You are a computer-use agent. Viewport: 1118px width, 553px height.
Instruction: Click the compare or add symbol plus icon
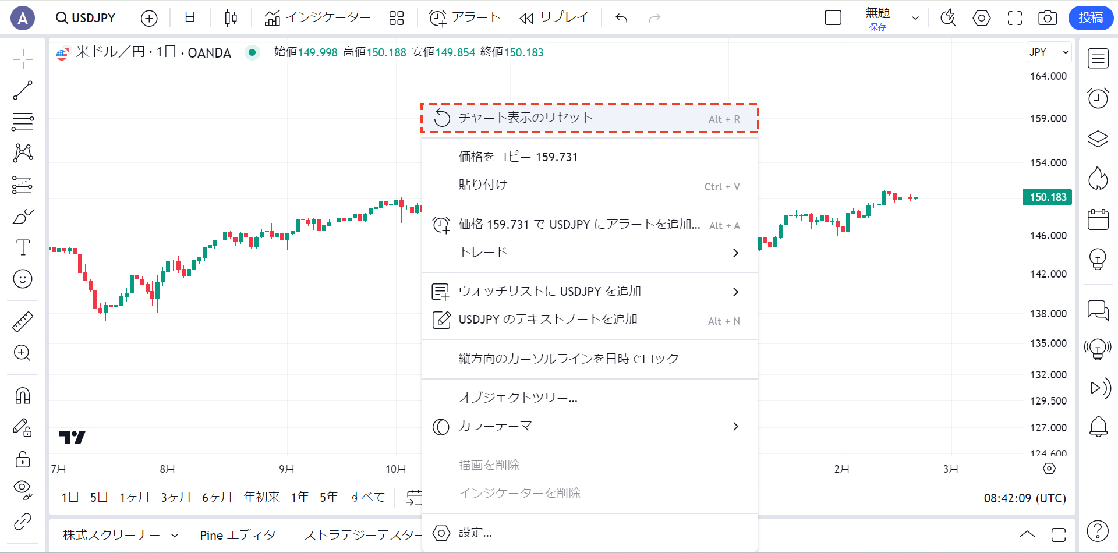click(x=149, y=18)
